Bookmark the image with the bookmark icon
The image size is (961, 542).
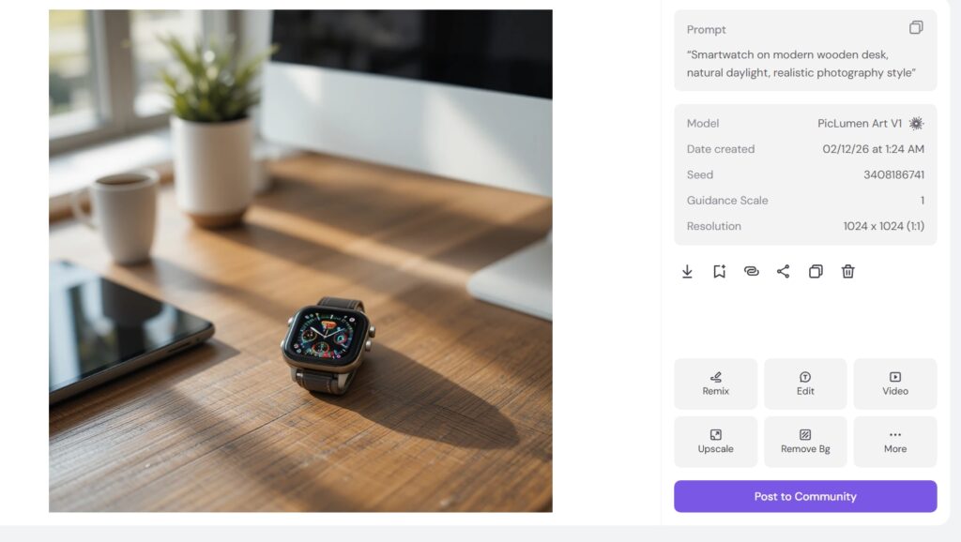coord(720,271)
